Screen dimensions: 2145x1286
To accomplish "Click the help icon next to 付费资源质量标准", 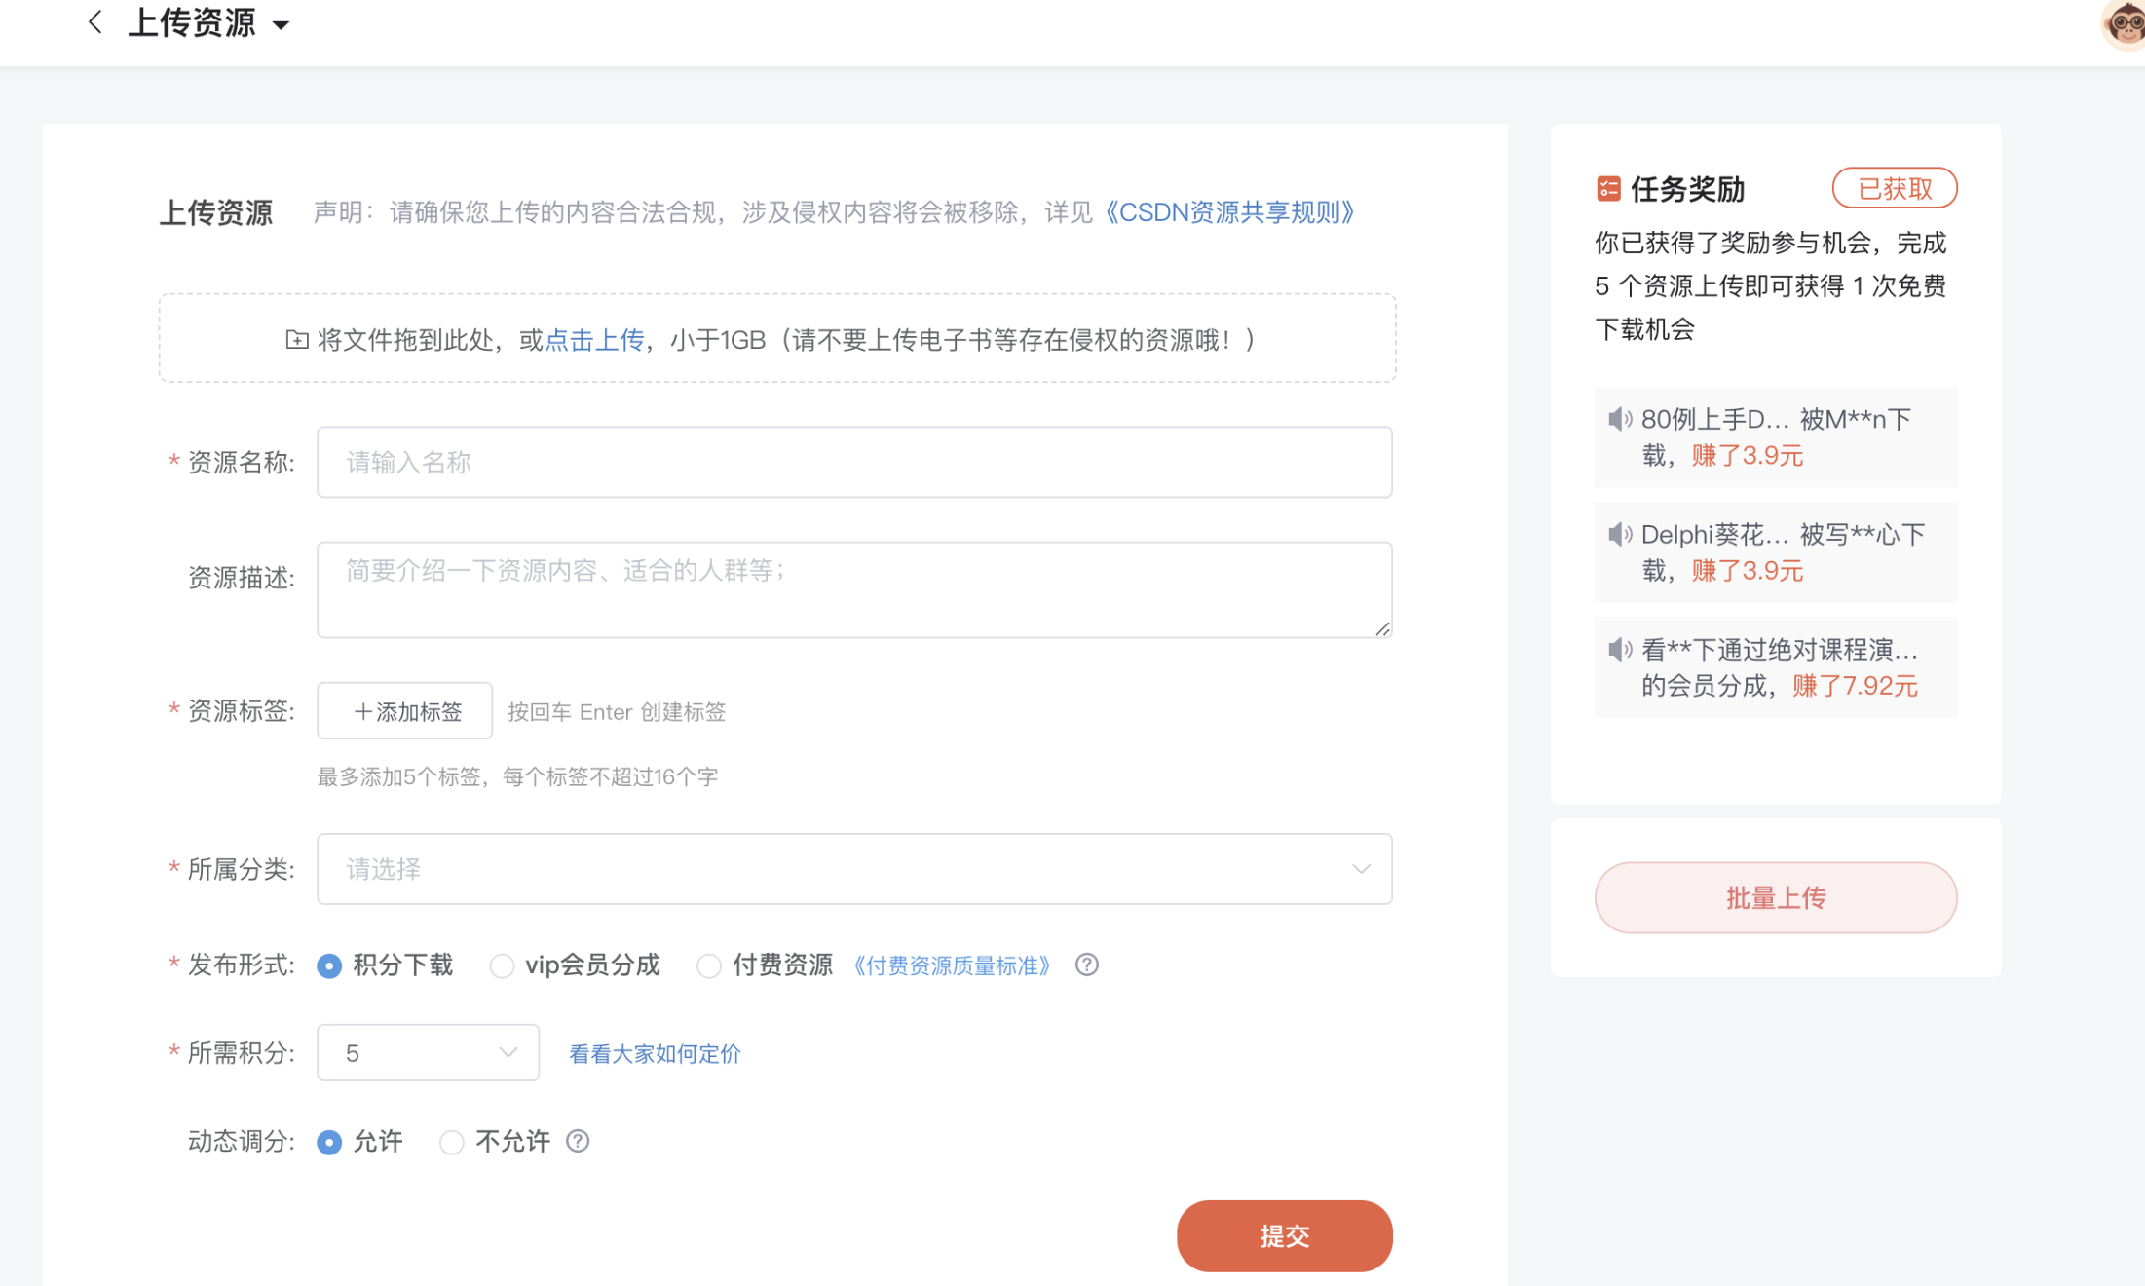I will coord(1087,964).
